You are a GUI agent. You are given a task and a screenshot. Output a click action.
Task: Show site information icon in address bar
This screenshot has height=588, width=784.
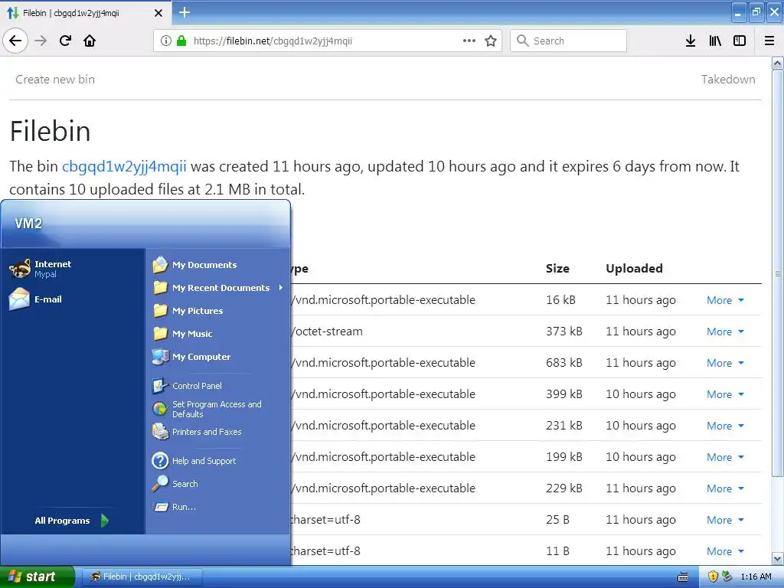[x=166, y=41]
